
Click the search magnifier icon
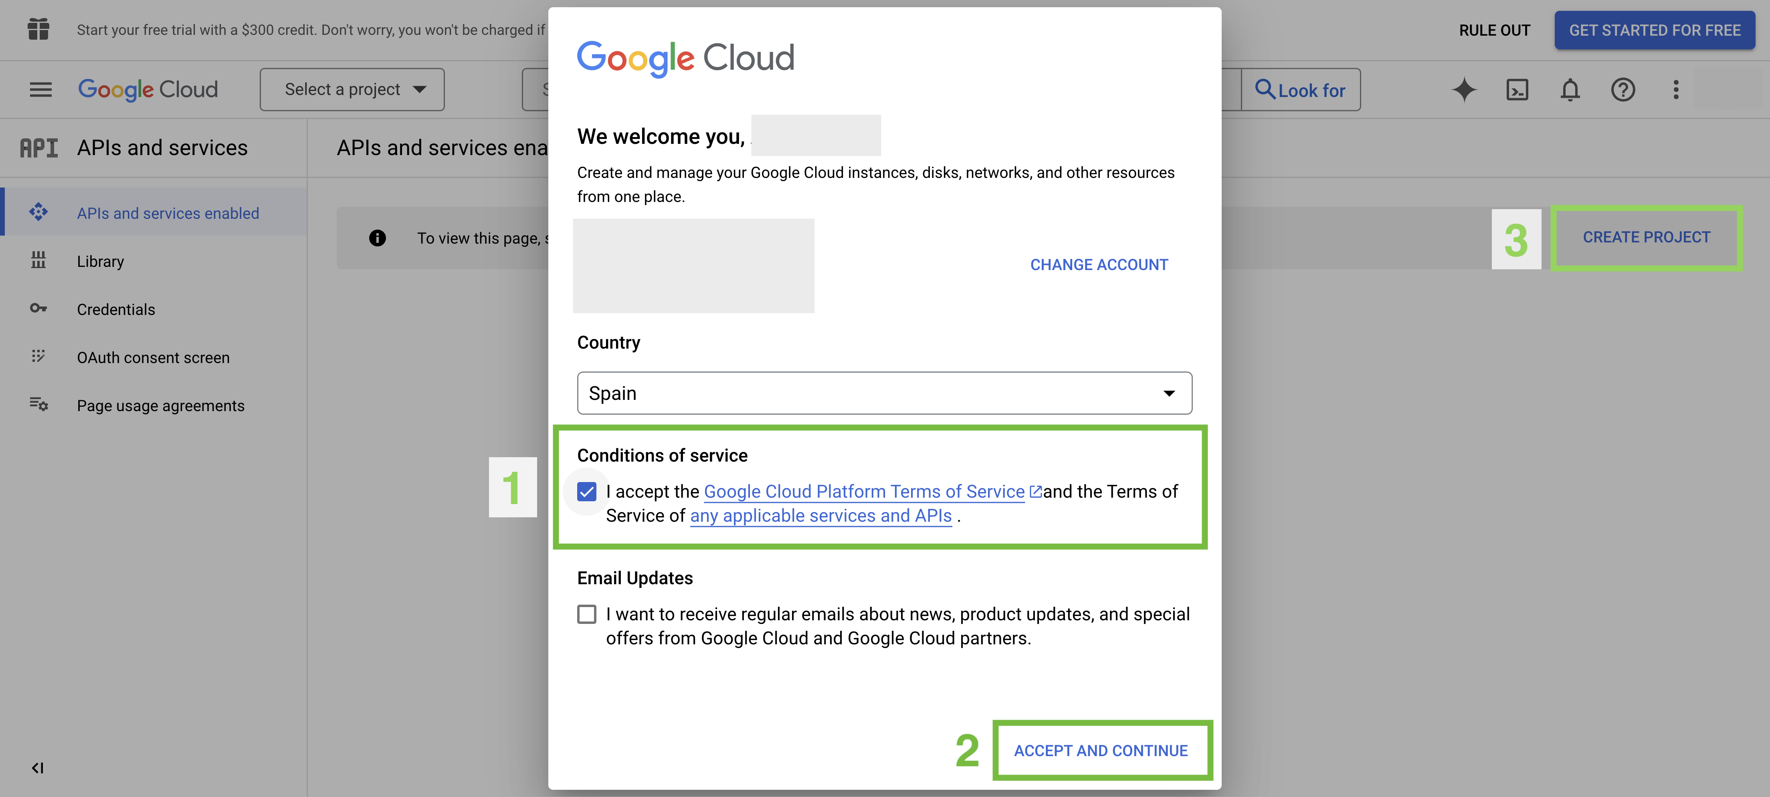[x=1265, y=89]
